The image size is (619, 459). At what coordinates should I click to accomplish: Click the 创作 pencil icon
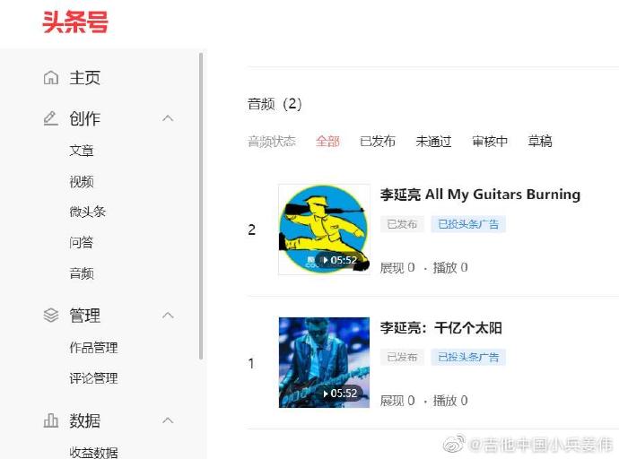[x=50, y=118]
